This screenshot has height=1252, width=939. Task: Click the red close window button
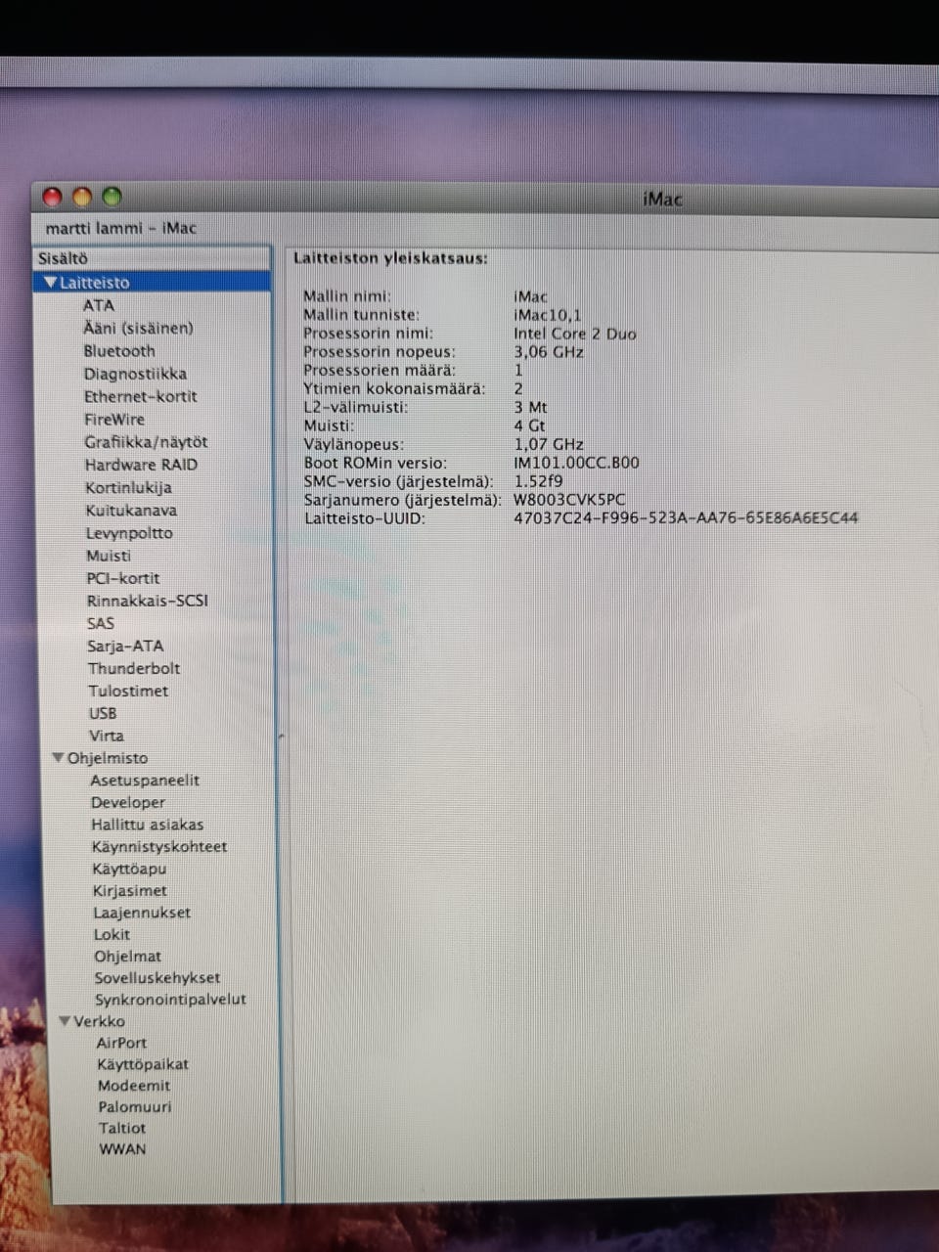tap(52, 198)
